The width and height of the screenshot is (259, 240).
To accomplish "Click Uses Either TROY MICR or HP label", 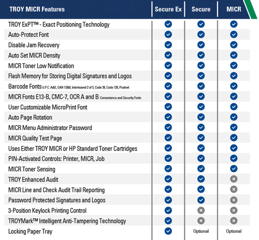I will [73, 148].
